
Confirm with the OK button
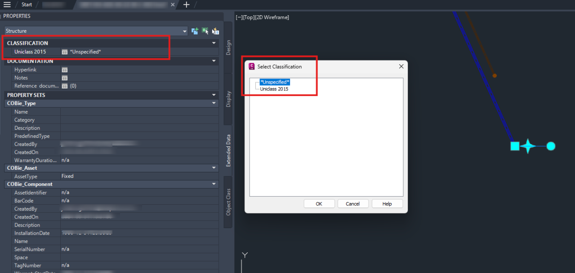(319, 203)
